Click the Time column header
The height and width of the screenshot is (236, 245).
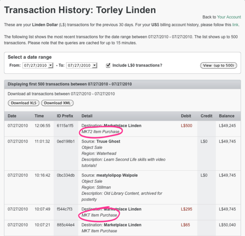39,116
